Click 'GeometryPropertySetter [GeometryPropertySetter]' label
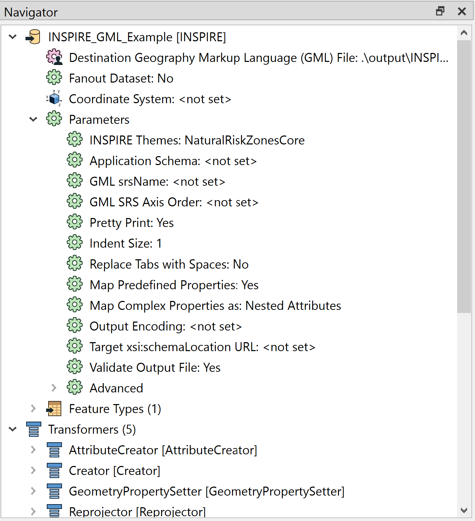 tap(207, 491)
